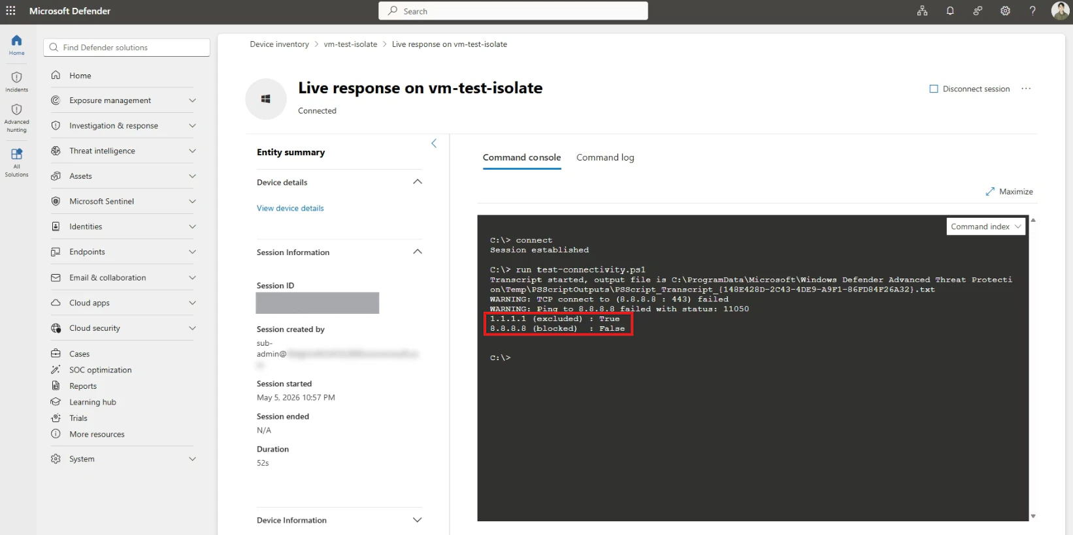
Task: Click the SOC optimization wand icon
Action: pos(56,370)
